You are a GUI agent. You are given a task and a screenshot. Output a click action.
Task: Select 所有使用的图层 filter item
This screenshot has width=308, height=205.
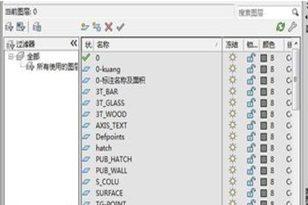(57, 67)
